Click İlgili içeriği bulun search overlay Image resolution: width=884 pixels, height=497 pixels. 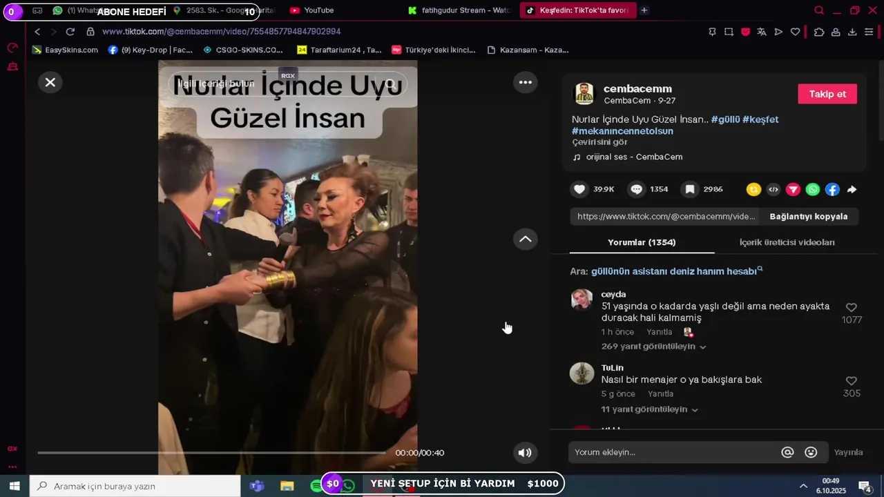(x=287, y=84)
